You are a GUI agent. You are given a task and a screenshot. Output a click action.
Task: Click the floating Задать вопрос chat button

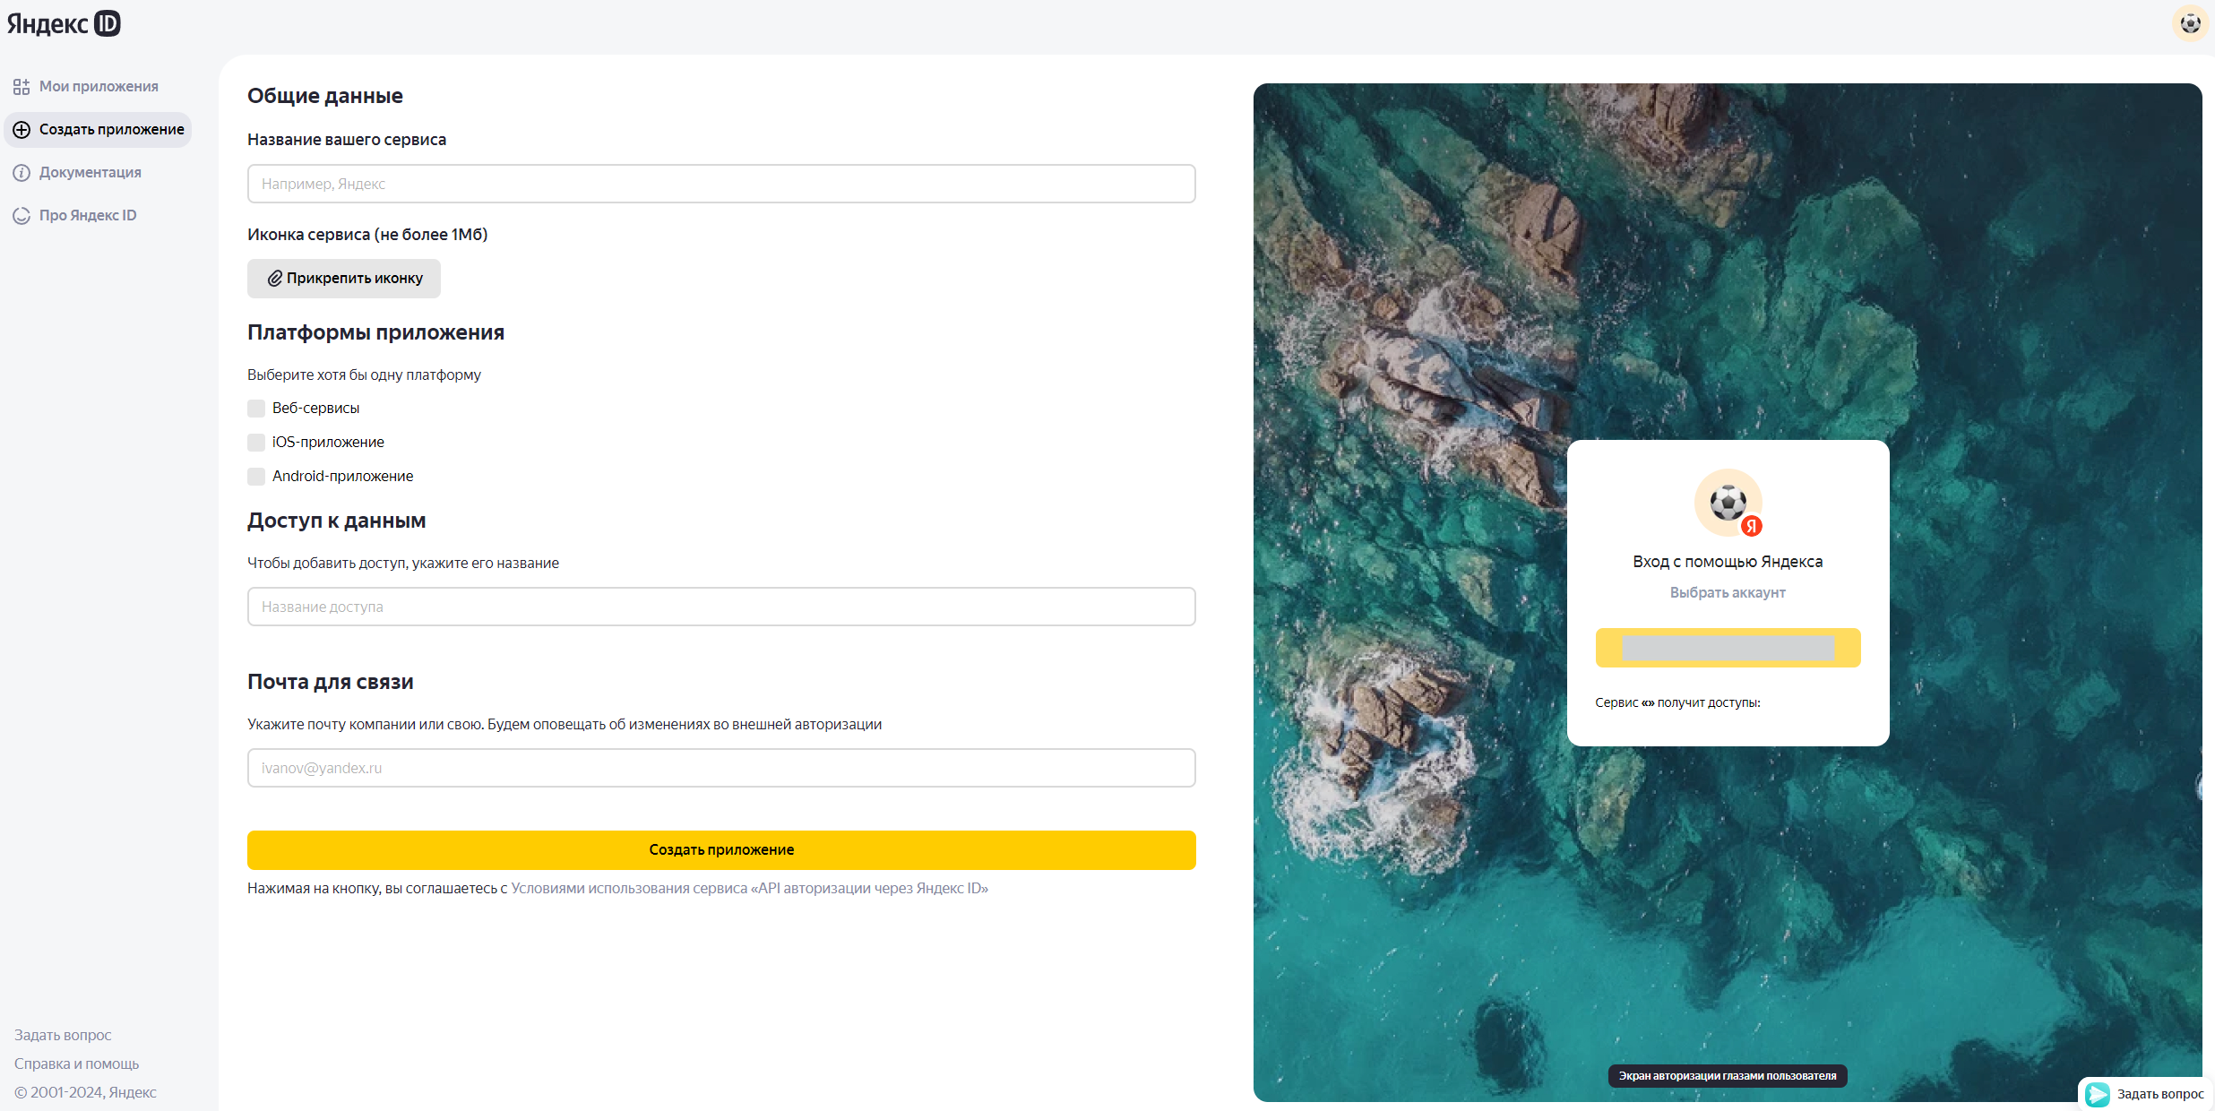(2145, 1094)
